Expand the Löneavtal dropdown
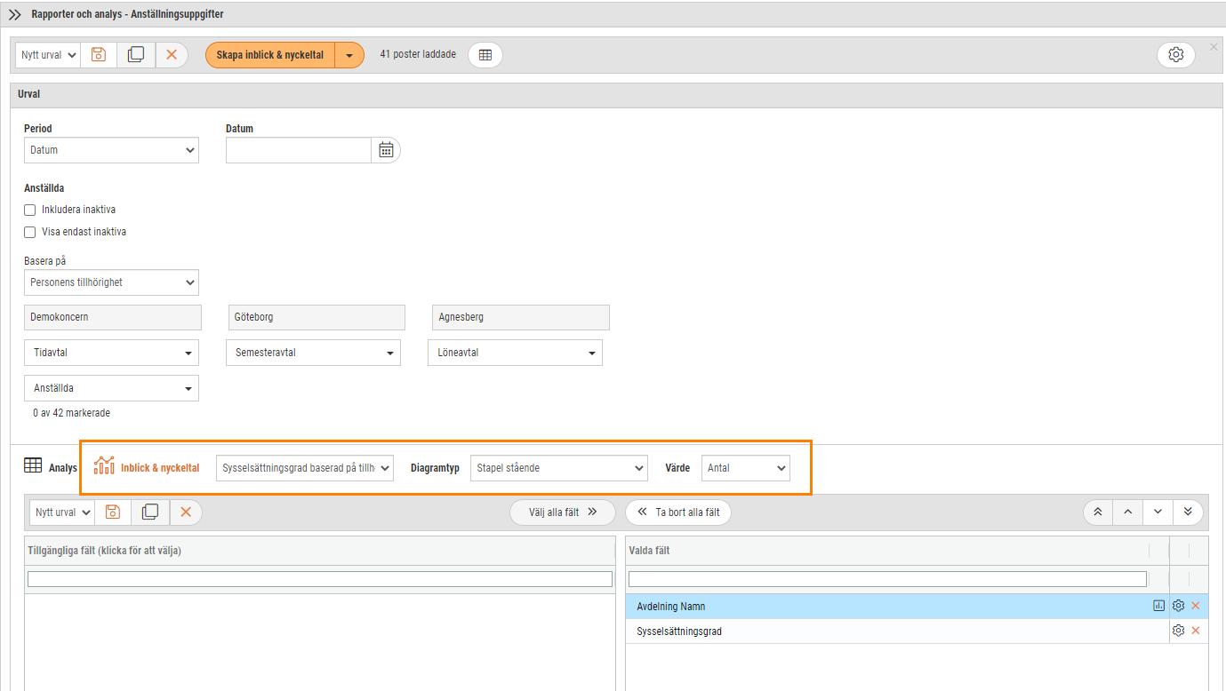Screen dimensions: 1226x691 (x=516, y=353)
